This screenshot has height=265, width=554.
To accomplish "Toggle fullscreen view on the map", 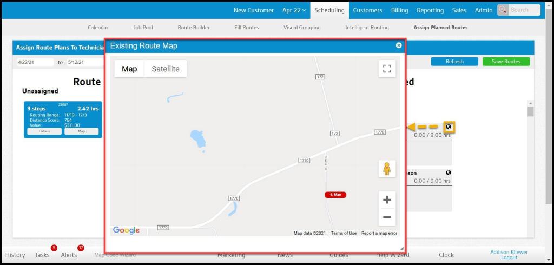I will click(x=387, y=69).
